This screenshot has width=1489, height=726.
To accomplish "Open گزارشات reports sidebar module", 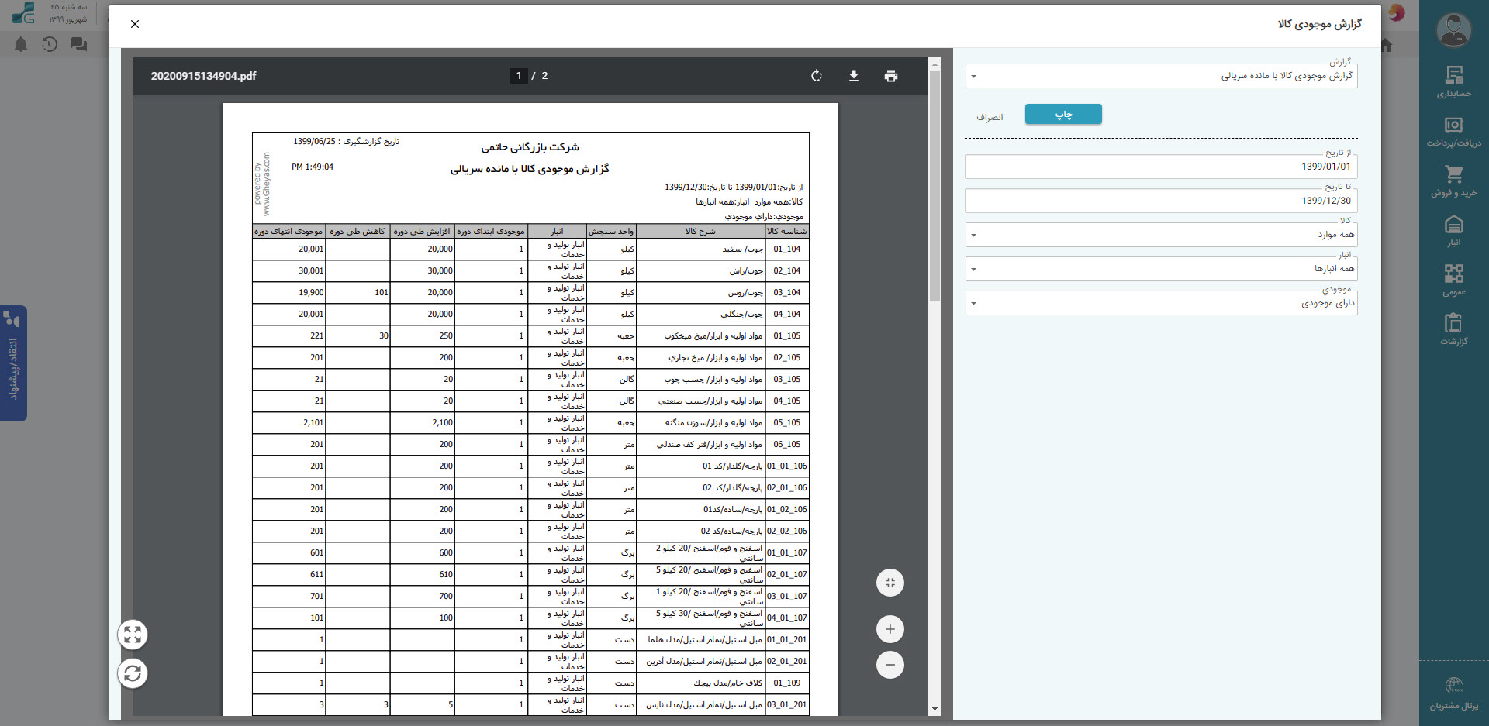I will pos(1453,330).
